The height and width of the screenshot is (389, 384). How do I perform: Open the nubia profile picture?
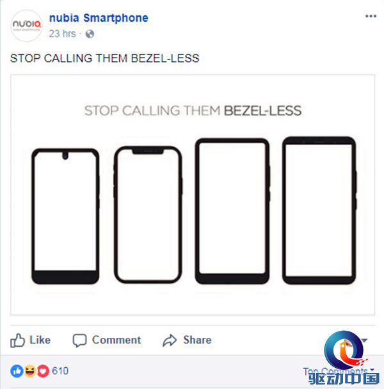26,26
